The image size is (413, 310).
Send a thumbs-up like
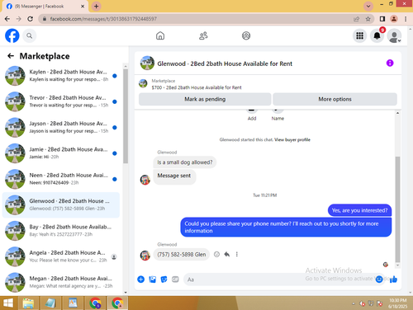coord(393,279)
